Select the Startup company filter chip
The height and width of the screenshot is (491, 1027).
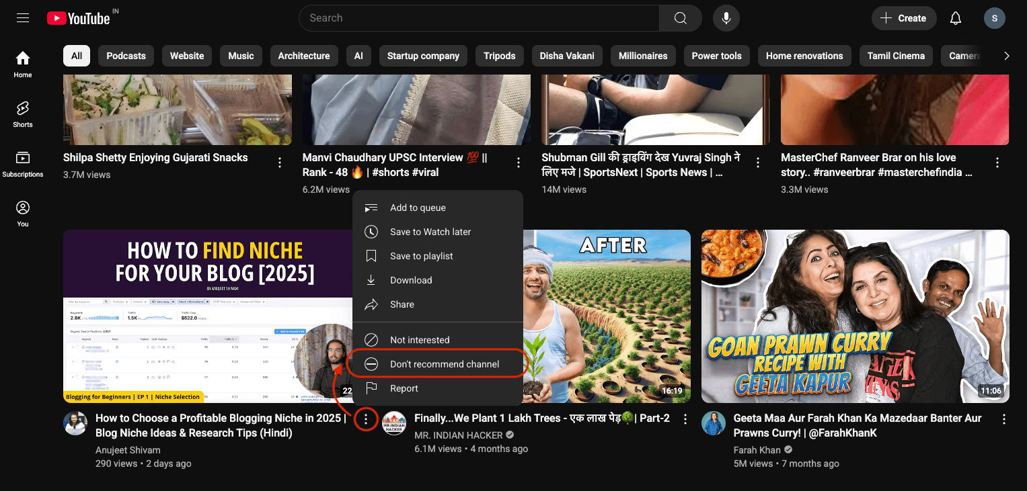(x=423, y=56)
